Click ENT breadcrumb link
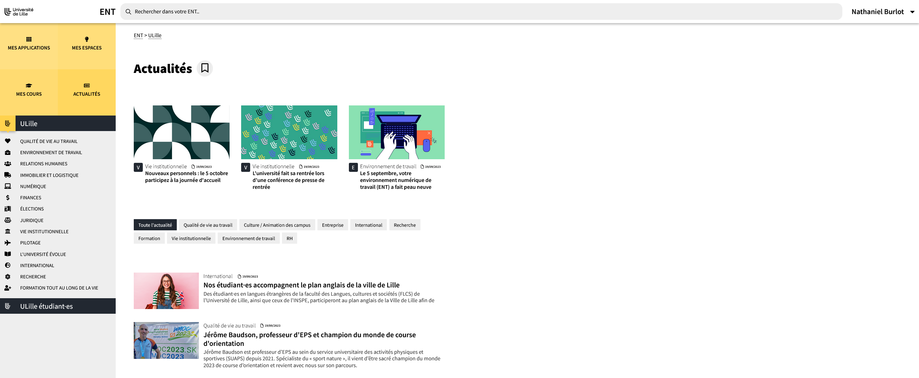 (x=138, y=35)
